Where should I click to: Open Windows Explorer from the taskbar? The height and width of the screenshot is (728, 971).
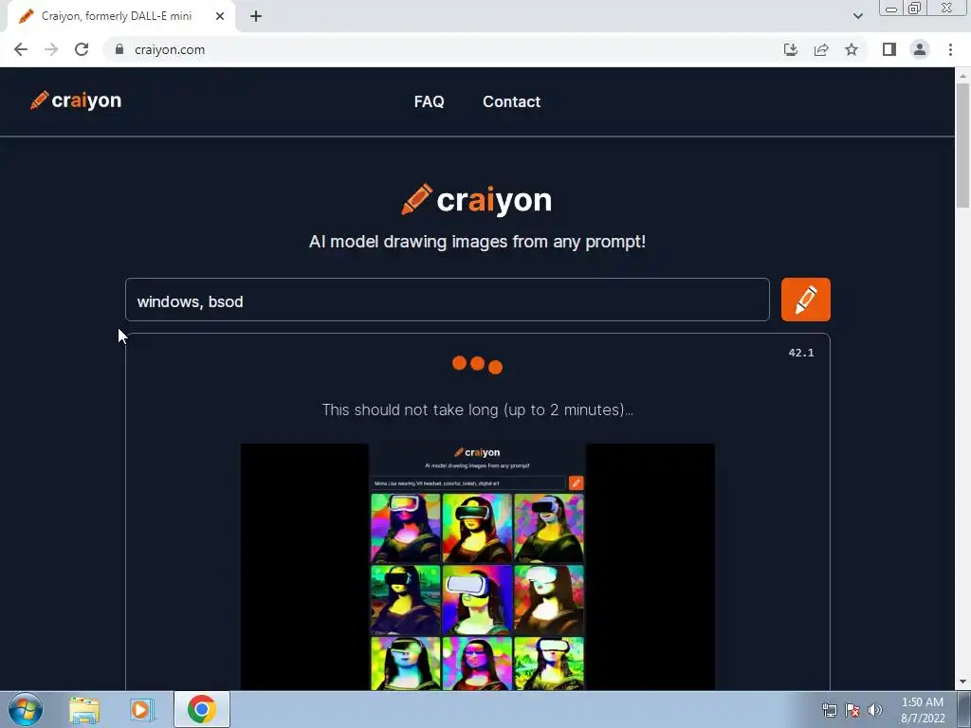pos(84,709)
